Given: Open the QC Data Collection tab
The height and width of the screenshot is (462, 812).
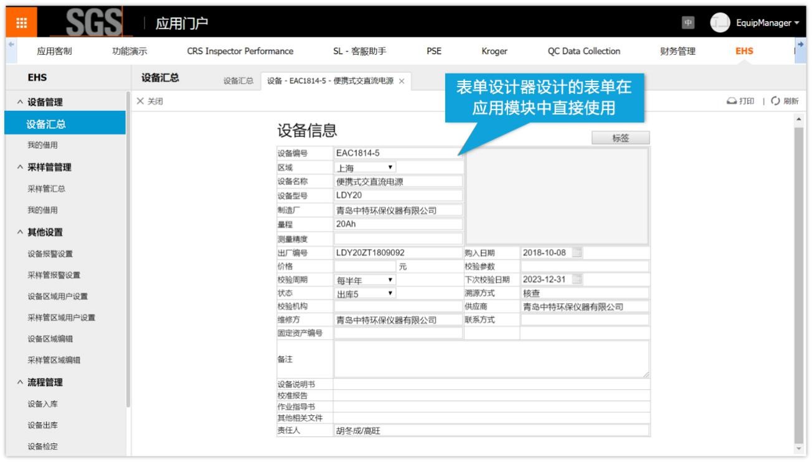Looking at the screenshot, I should (583, 52).
